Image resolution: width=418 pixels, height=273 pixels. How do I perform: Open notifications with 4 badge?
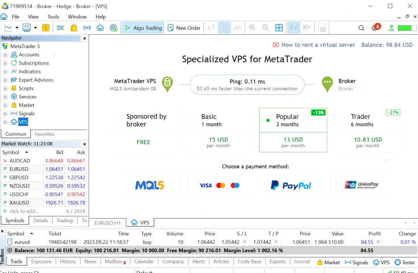tap(376, 27)
